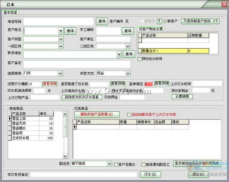Click the 销售单价 column header
Image resolution: width=229 pixels, height=182 pixels.
(146, 122)
